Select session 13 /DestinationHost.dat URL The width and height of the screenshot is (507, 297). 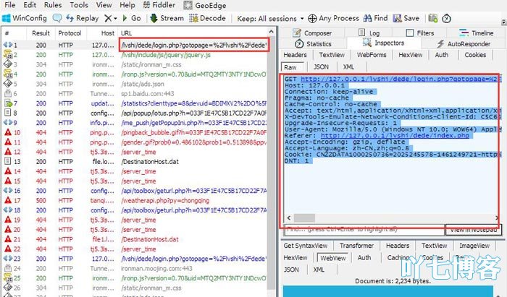pos(150,162)
